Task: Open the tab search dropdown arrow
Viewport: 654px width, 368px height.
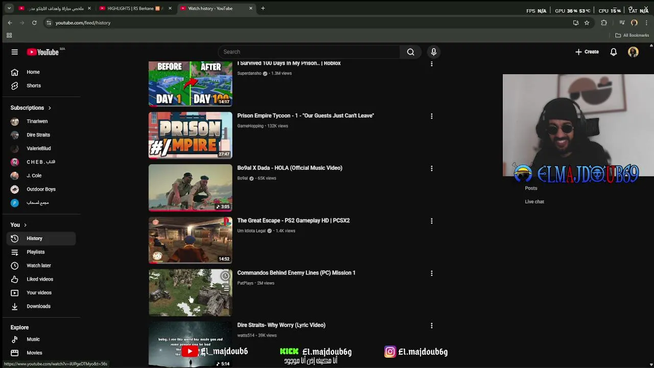Action: (9, 8)
